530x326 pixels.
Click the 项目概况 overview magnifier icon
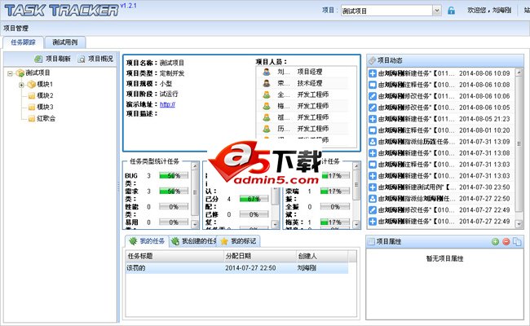pos(81,59)
